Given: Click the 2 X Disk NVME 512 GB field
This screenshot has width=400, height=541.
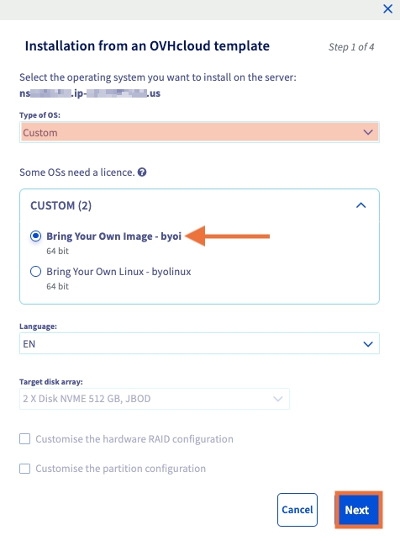Looking at the screenshot, I should coord(155,399).
